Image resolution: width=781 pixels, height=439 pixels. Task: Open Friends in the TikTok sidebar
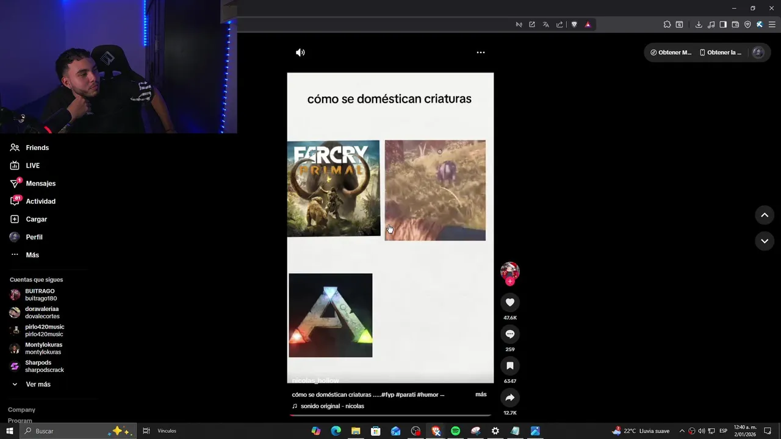click(29, 148)
